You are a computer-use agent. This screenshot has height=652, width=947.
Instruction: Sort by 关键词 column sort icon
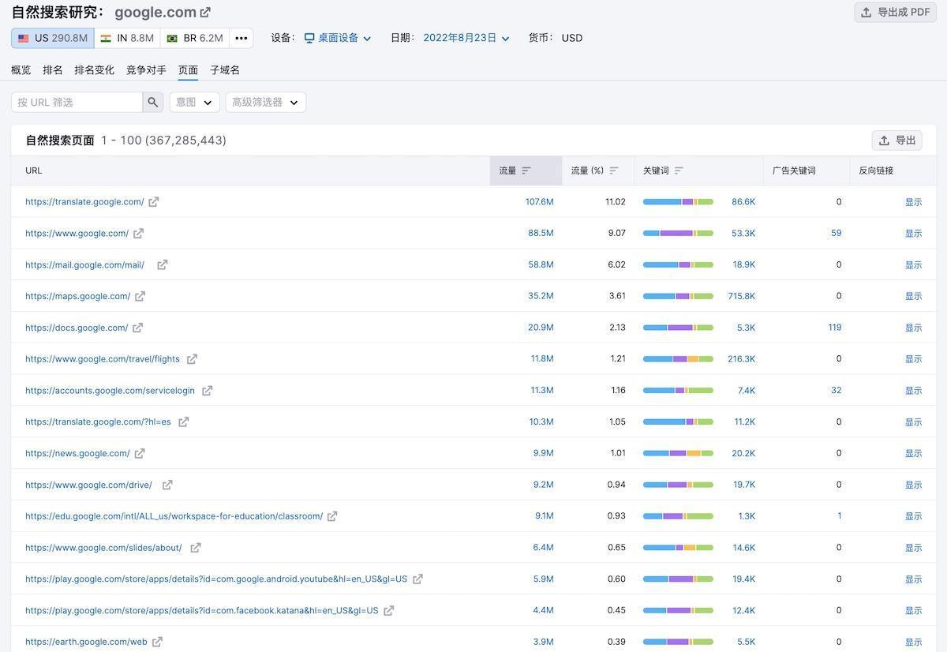coord(679,170)
